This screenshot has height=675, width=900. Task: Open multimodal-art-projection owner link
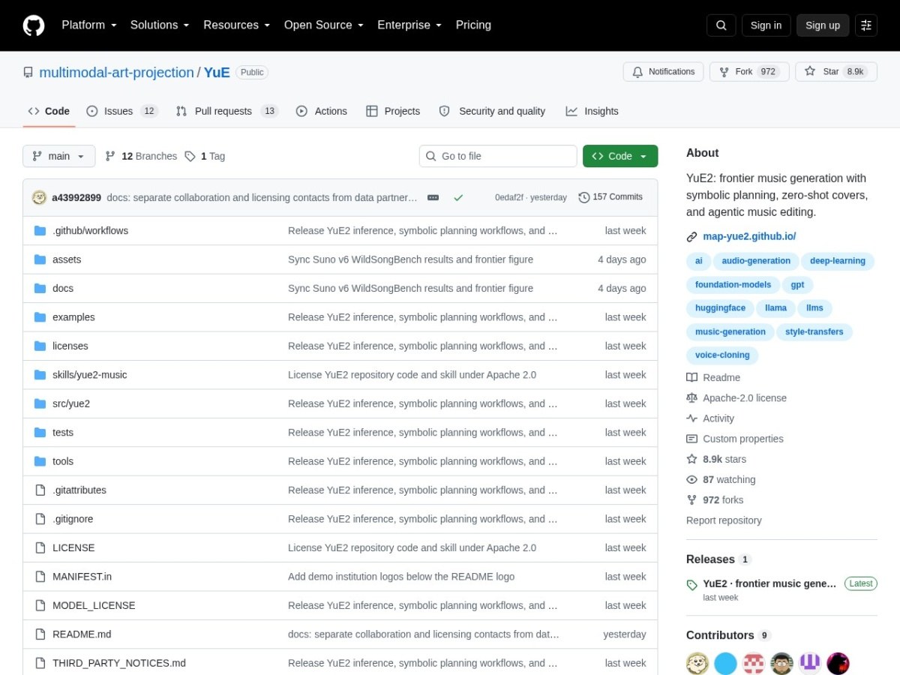click(x=116, y=73)
